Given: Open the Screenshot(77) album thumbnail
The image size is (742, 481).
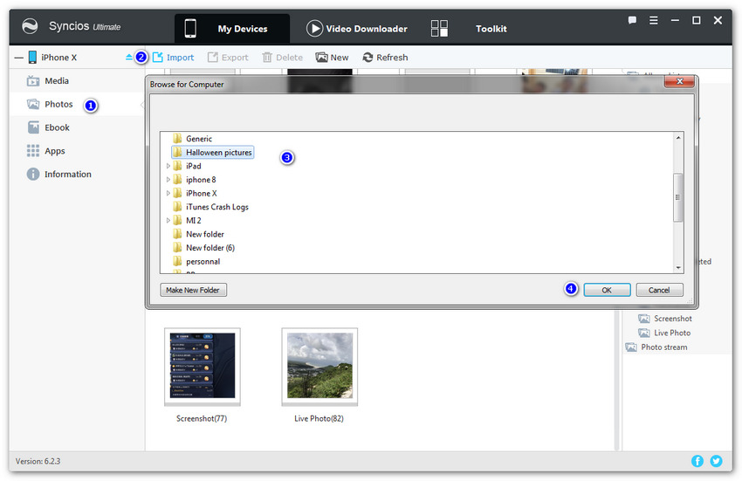Looking at the screenshot, I should pyautogui.click(x=203, y=367).
